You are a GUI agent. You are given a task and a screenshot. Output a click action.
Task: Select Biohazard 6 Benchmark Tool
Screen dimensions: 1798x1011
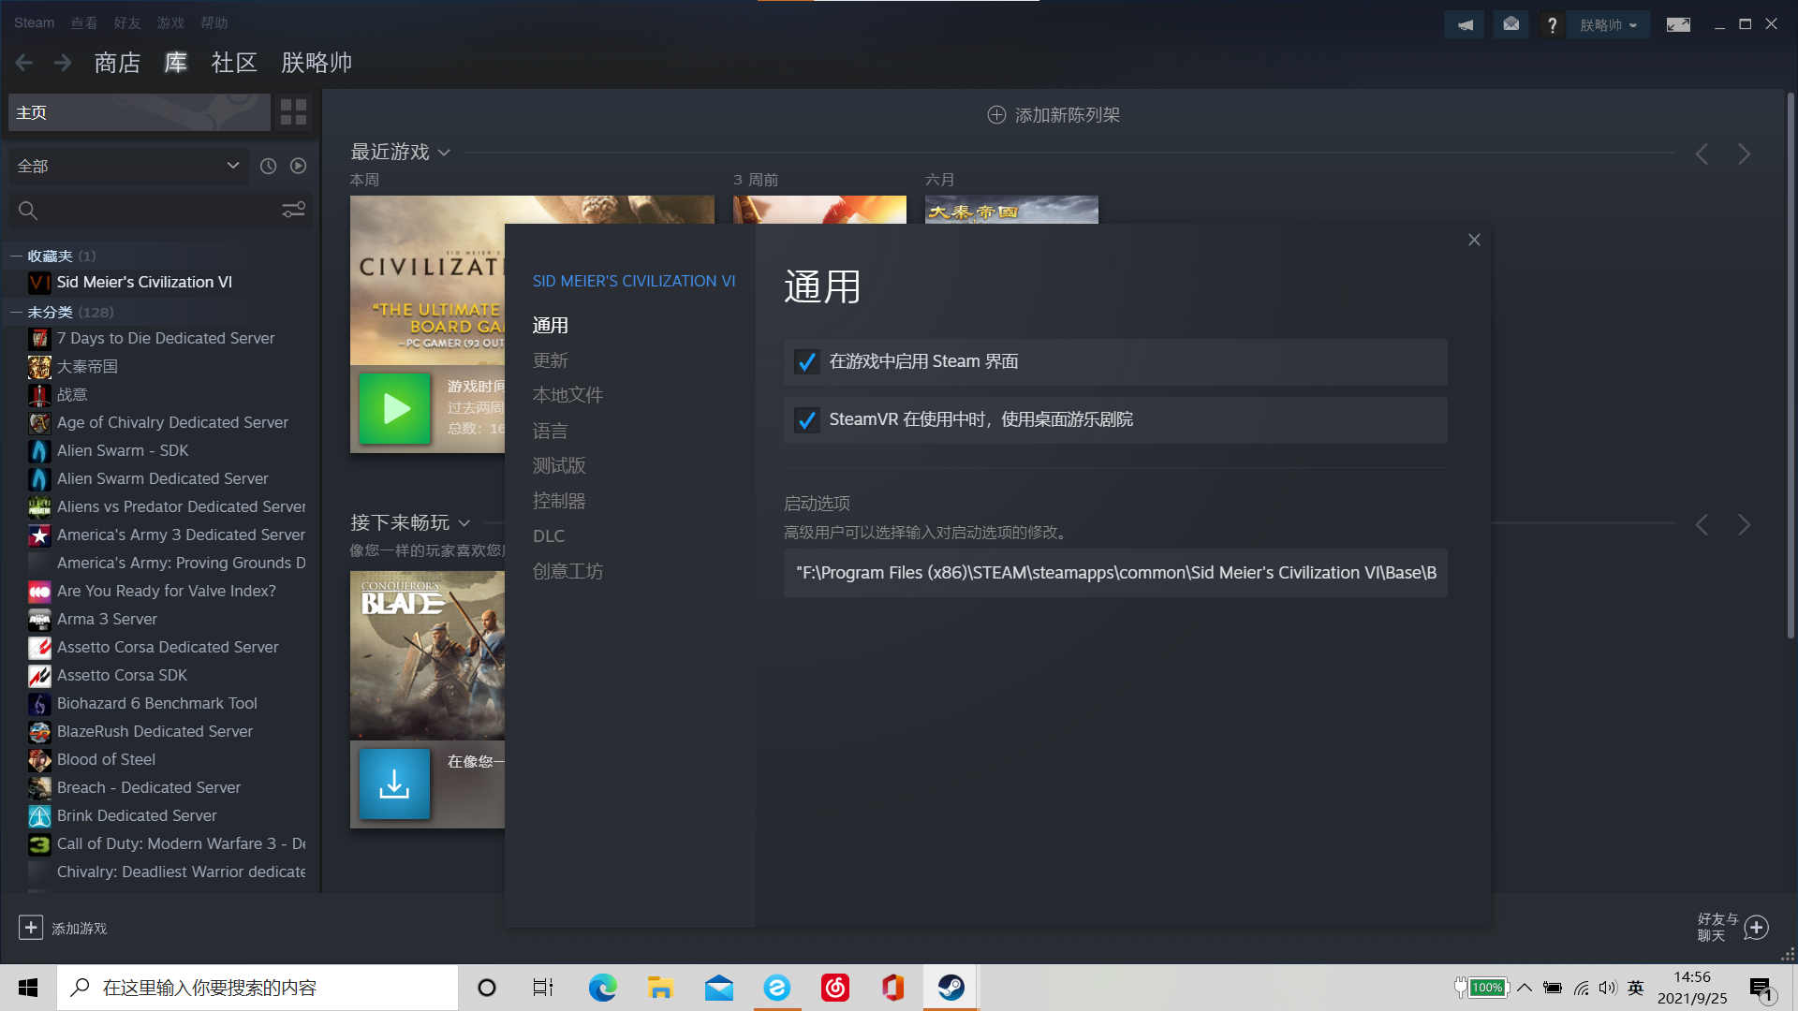tap(156, 703)
